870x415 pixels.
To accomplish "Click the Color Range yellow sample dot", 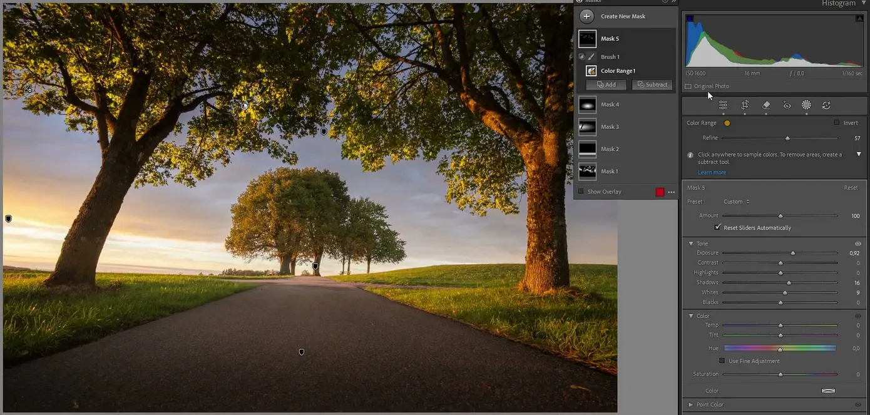I will 727,123.
